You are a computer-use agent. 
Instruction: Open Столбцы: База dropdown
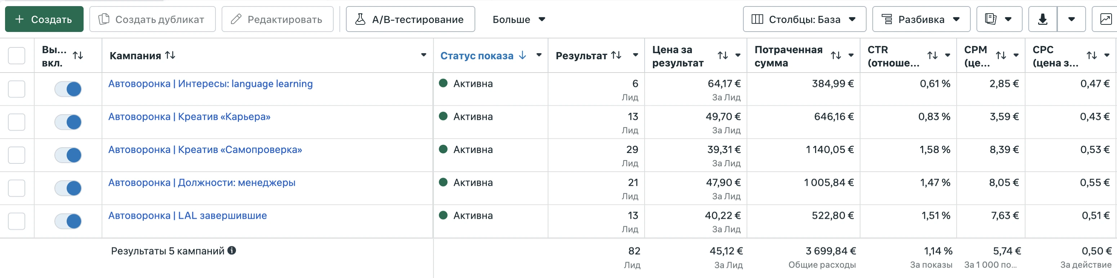pyautogui.click(x=804, y=19)
